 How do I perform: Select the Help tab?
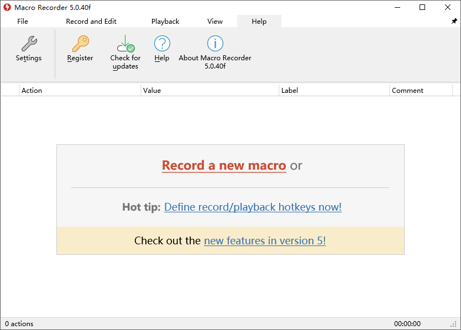point(259,22)
